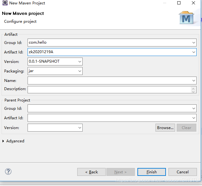Open the Artifact Group Id dropdown arrow

pos(194,43)
